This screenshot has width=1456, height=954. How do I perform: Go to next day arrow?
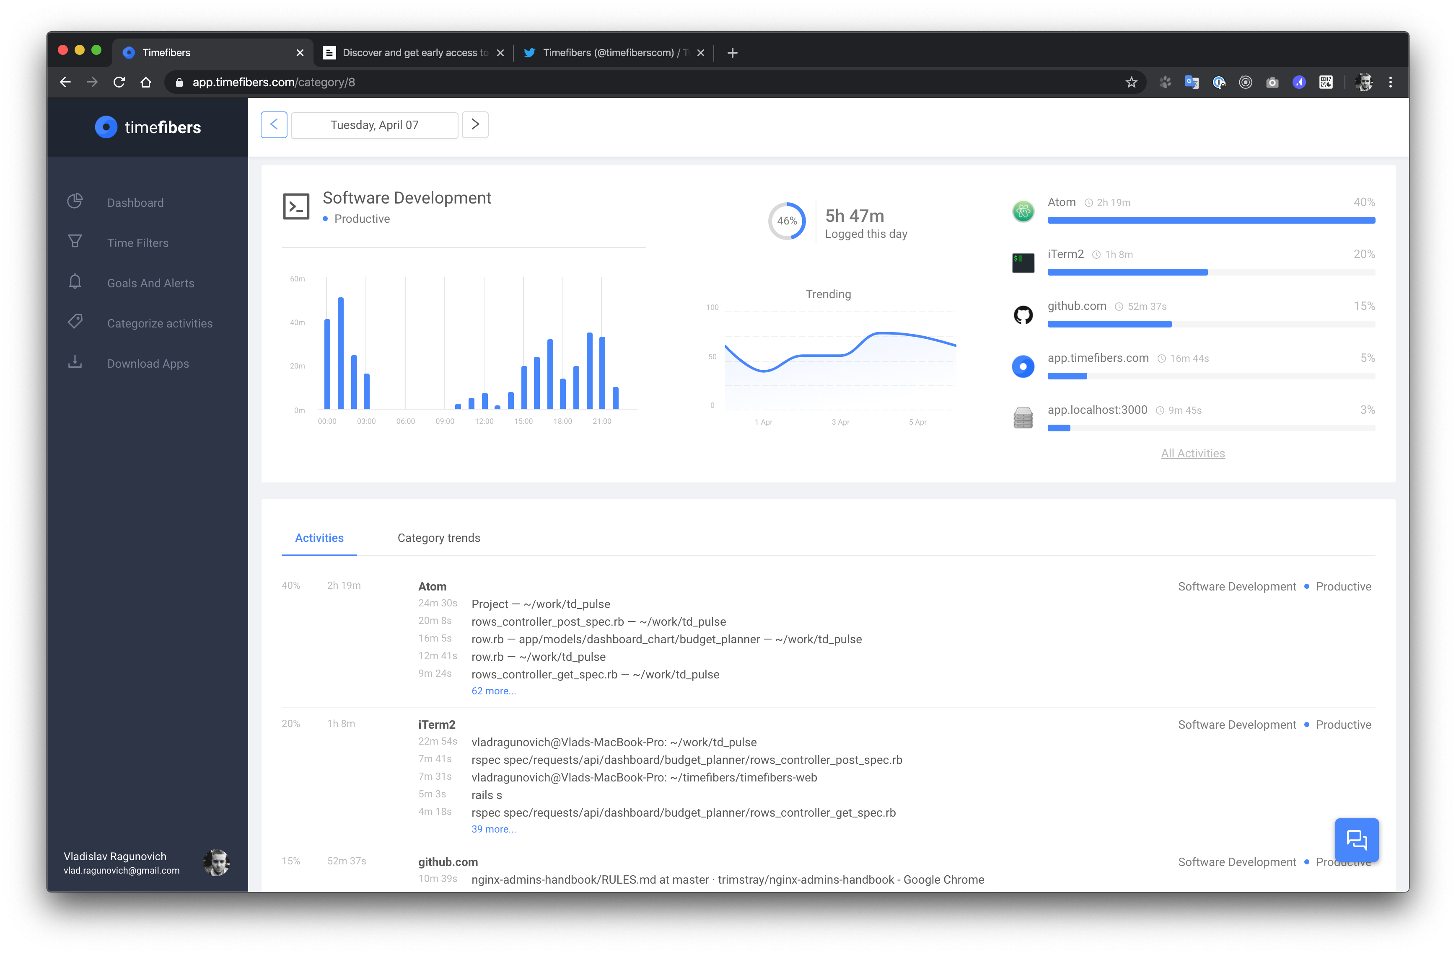(x=475, y=125)
